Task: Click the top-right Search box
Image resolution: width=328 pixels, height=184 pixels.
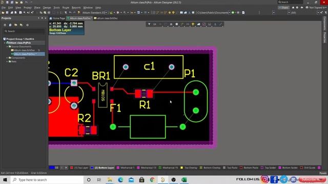Action: (290, 2)
